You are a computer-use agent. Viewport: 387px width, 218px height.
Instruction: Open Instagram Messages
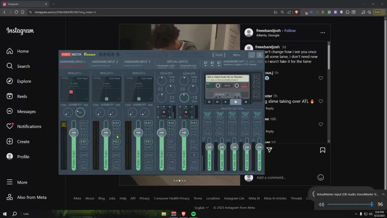pos(21,111)
